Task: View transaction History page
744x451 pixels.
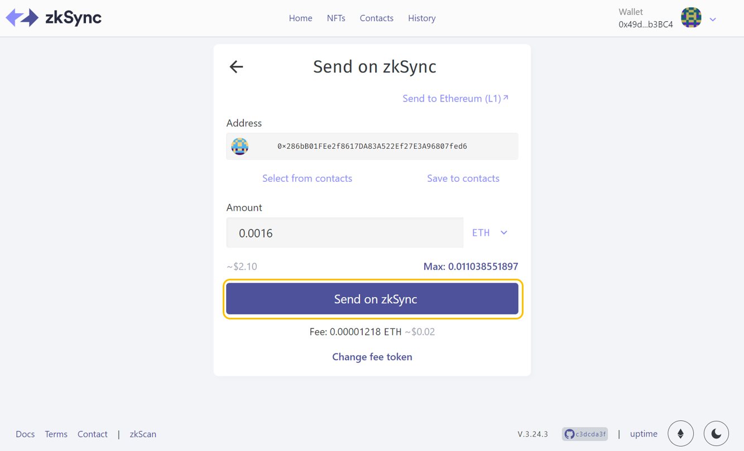Action: [x=421, y=18]
